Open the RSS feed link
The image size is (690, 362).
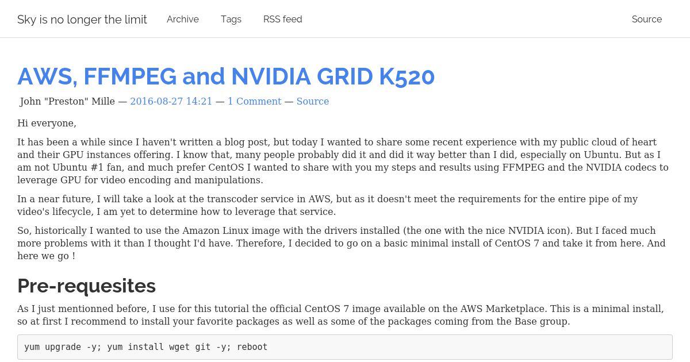pos(283,19)
